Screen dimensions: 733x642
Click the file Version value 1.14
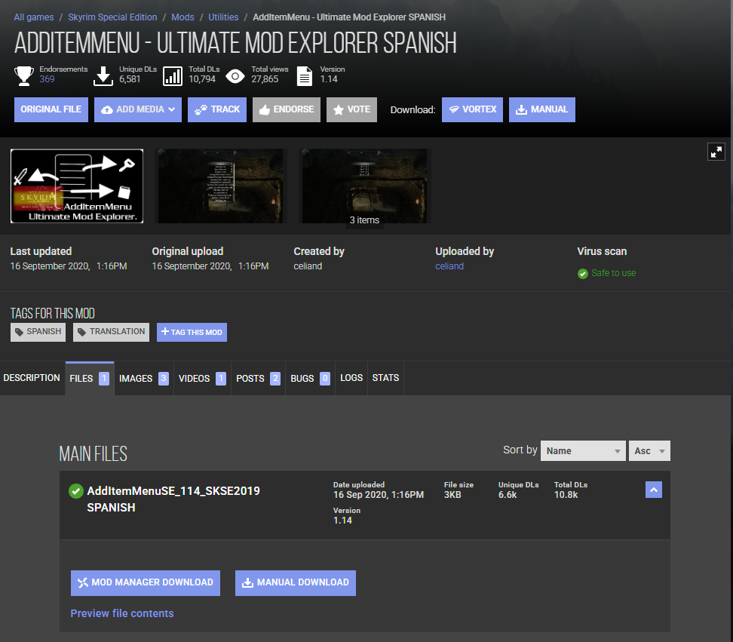pos(342,521)
